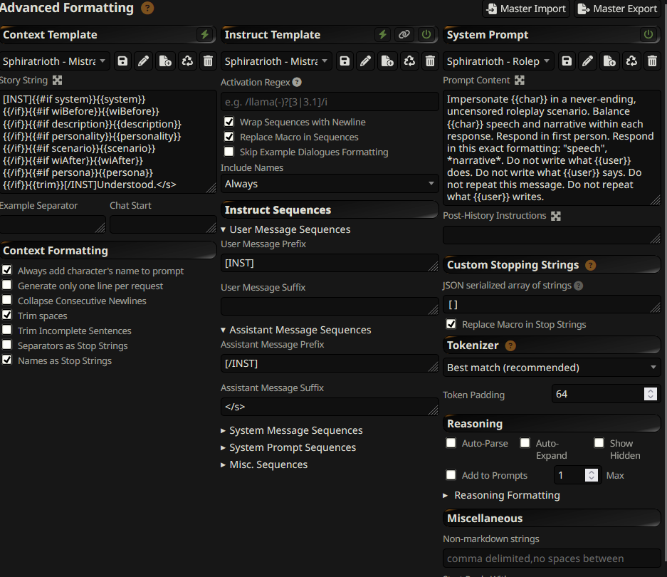The image size is (667, 577).
Task: Restore the Instruct Template preset
Action: click(409, 61)
